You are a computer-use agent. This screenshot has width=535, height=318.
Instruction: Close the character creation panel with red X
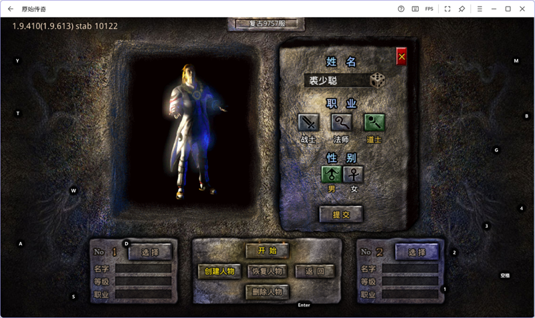(x=401, y=57)
